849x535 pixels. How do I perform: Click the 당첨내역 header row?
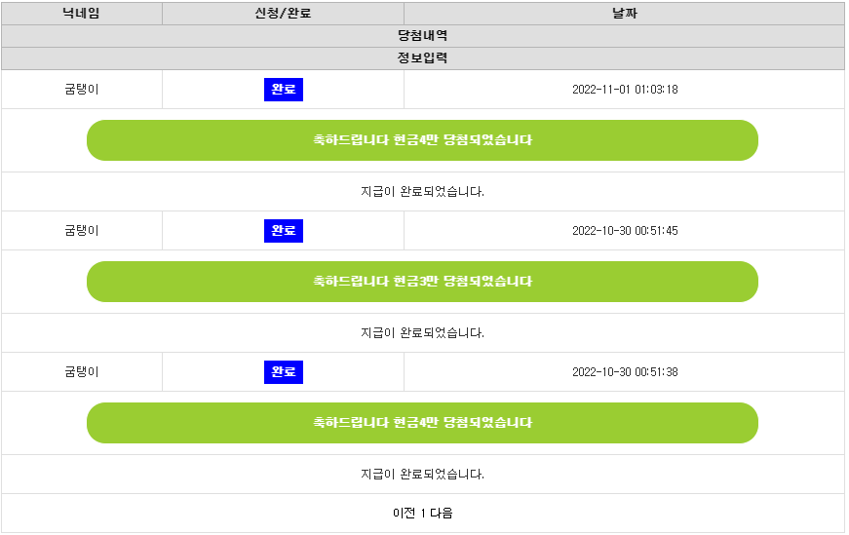422,36
